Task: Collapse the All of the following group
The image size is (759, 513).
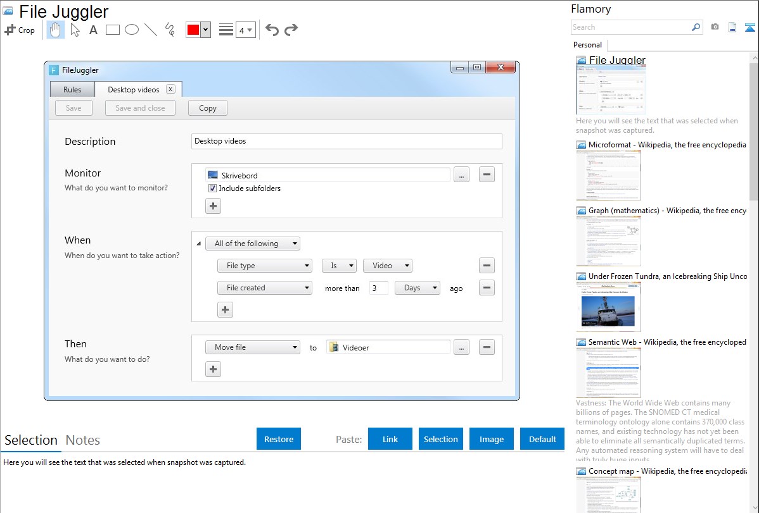Action: (198, 244)
